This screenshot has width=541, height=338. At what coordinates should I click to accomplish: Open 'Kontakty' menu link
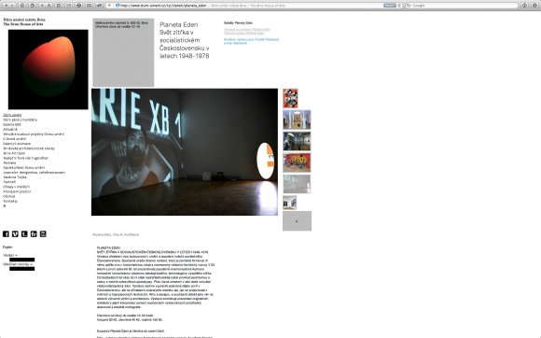(x=10, y=202)
